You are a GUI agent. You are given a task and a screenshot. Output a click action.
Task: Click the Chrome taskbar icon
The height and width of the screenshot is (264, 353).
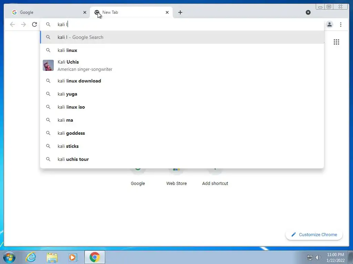pos(95,257)
